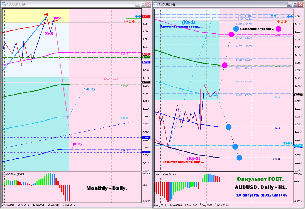Click the blue 0.9537 price tag in Daily

point(146,152)
